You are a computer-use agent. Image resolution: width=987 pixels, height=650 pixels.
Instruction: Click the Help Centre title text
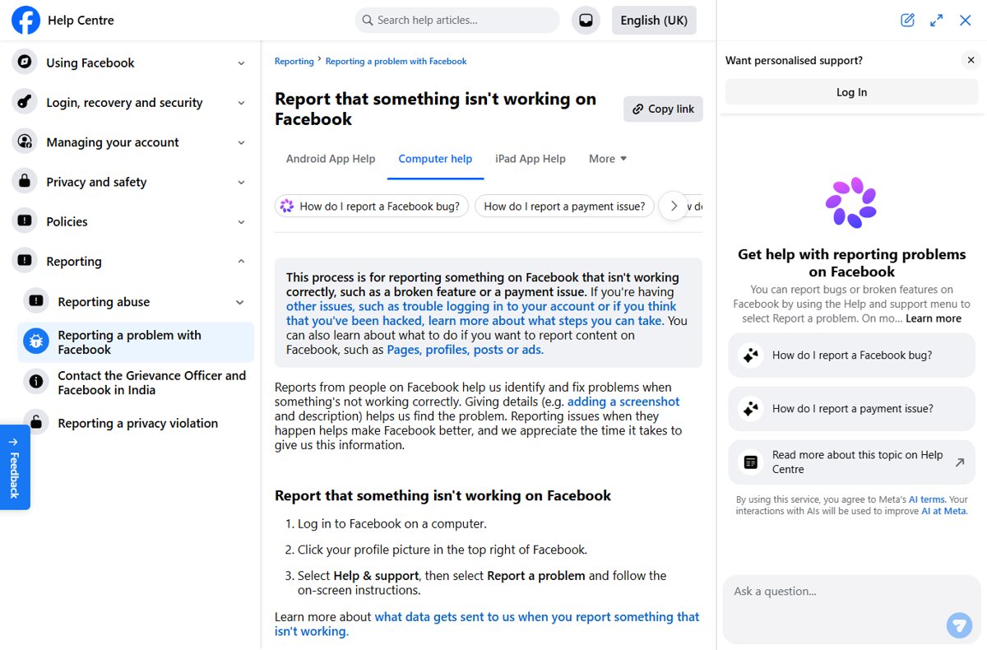pos(81,21)
